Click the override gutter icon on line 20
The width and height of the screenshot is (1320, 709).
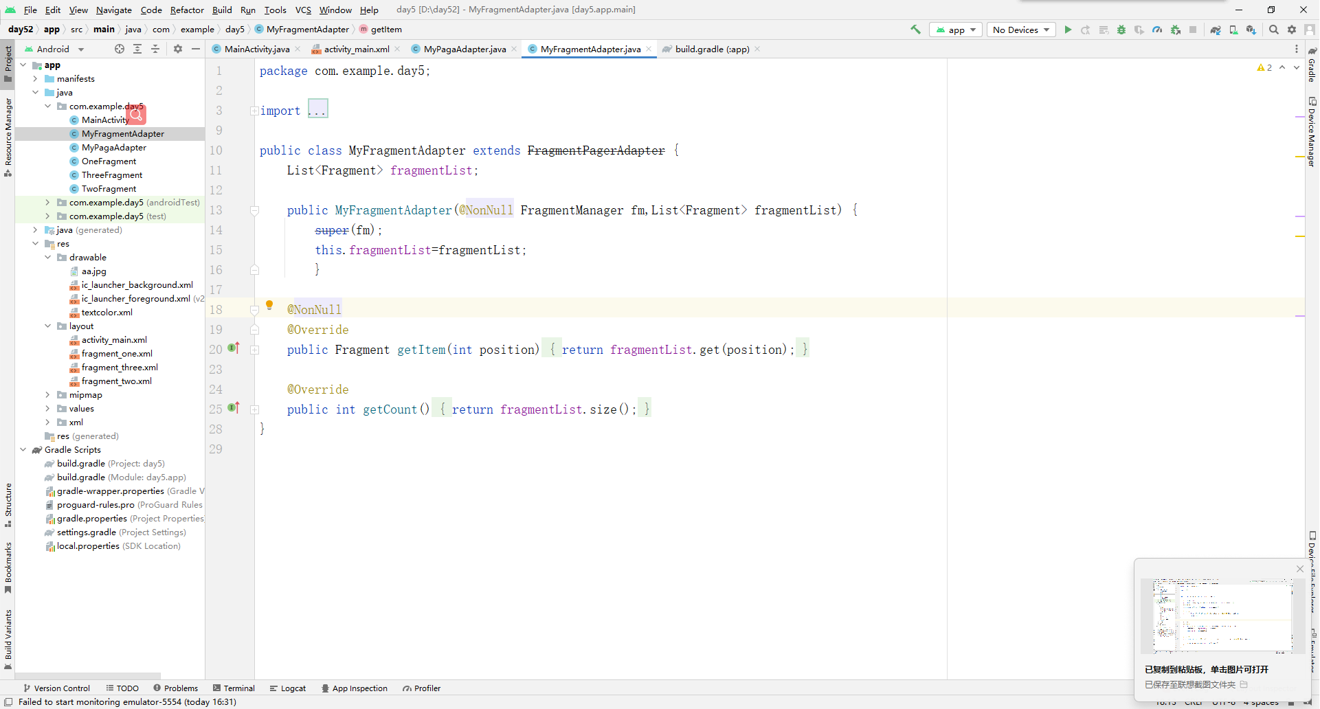tap(234, 348)
